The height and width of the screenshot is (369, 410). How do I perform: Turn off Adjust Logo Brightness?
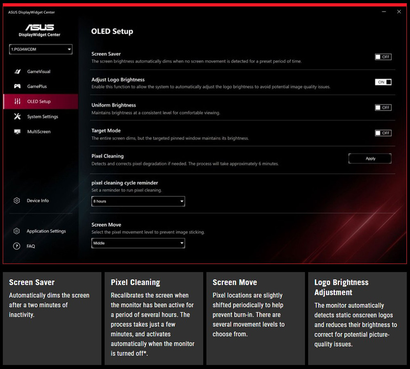pyautogui.click(x=384, y=82)
